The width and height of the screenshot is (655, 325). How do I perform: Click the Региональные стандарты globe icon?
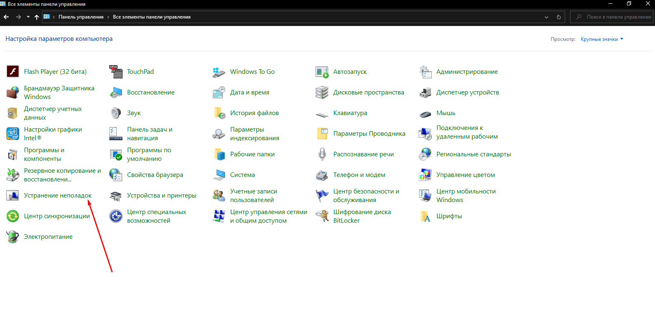click(425, 154)
